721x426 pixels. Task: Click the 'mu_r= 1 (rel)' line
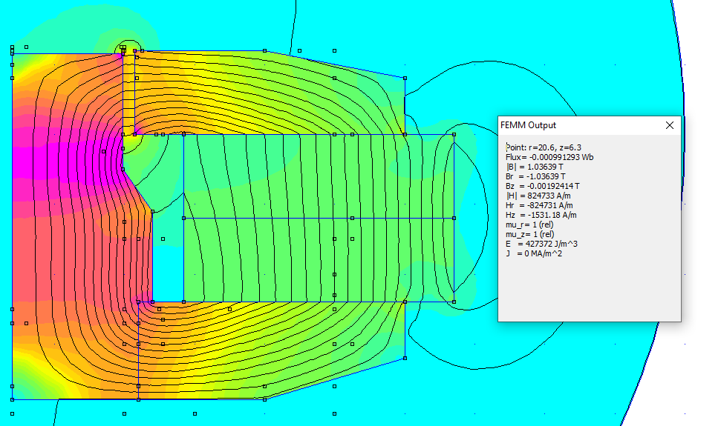click(529, 224)
